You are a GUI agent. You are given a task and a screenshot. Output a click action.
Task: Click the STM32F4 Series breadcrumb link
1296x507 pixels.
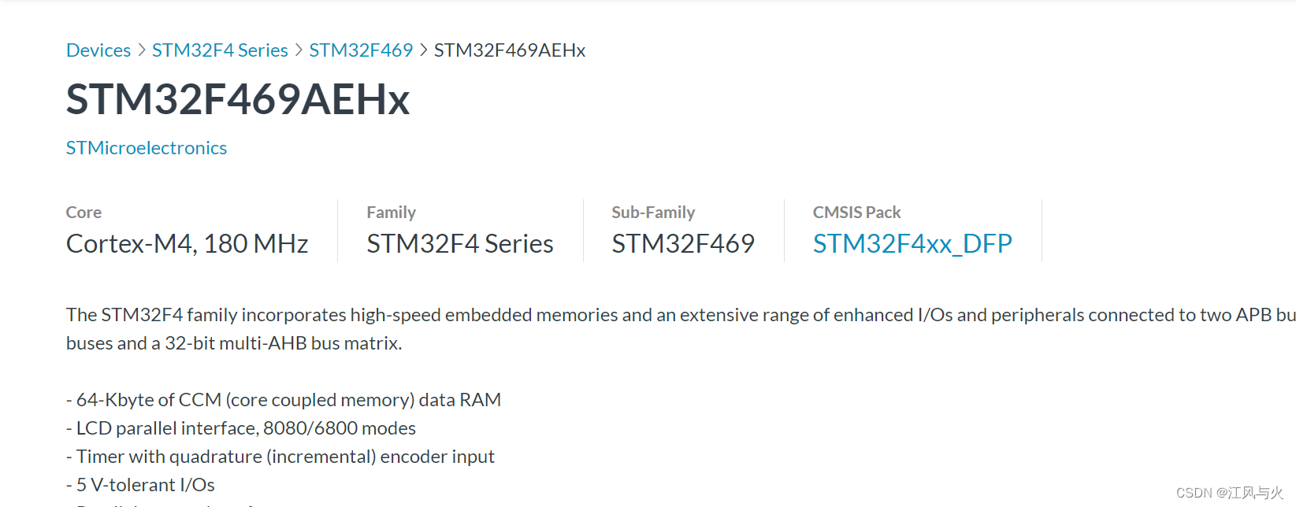(220, 50)
